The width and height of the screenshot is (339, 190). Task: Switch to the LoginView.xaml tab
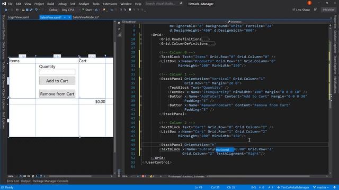(19, 17)
